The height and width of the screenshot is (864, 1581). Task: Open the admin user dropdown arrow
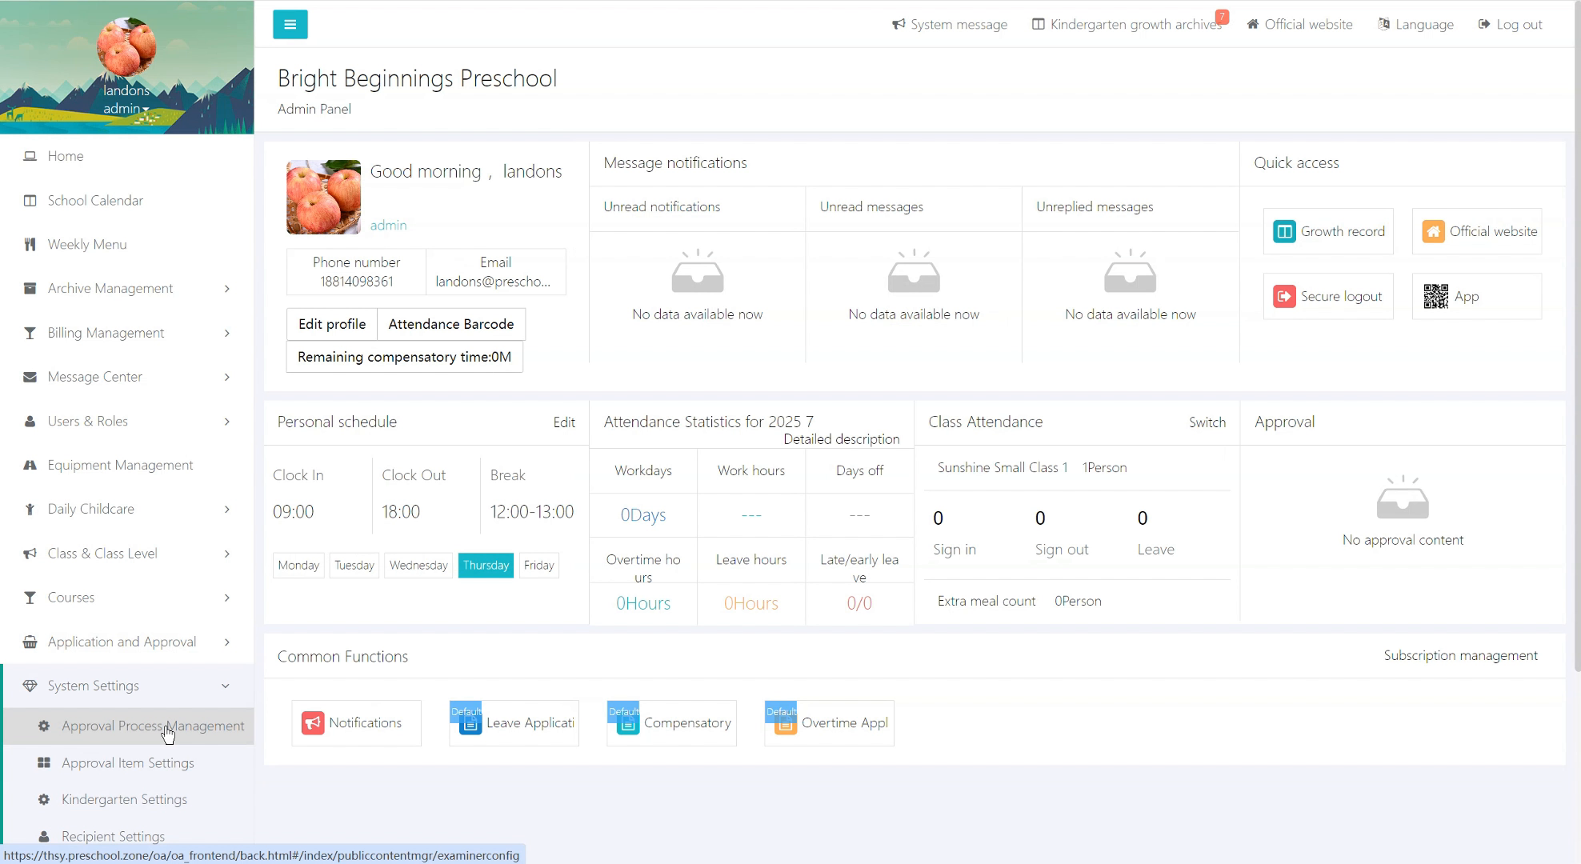[x=146, y=110]
